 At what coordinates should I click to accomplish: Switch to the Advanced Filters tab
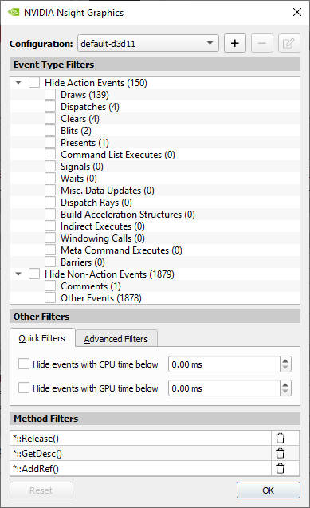(116, 339)
